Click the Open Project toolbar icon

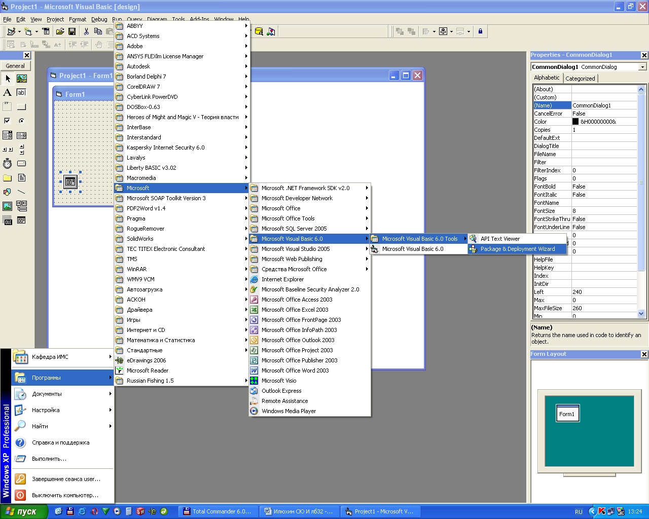[x=60, y=31]
